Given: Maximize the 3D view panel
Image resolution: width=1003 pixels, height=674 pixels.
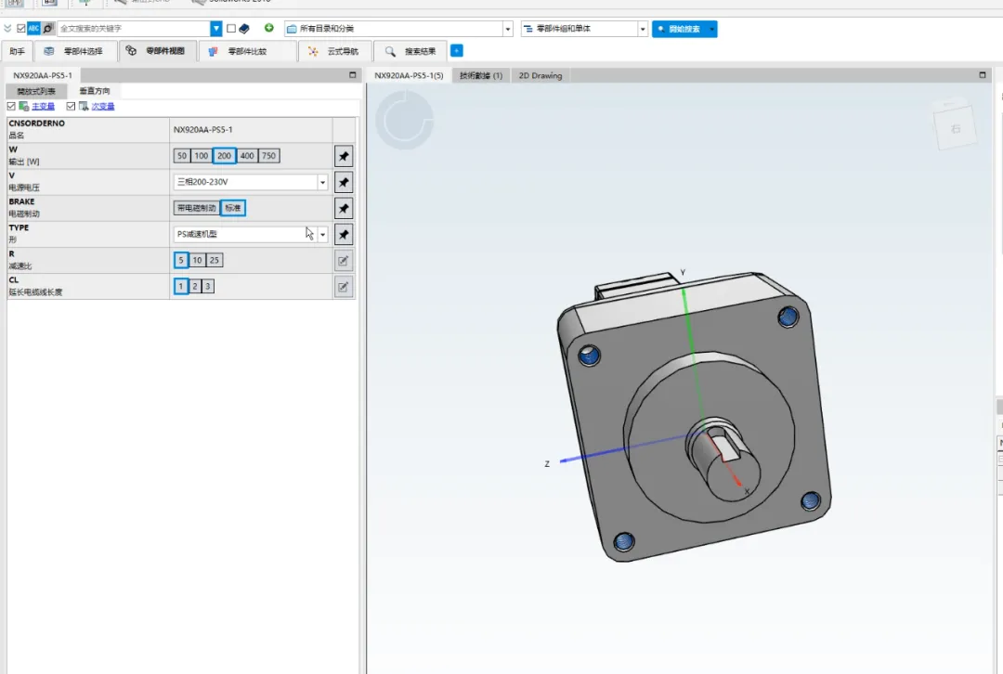Looking at the screenshot, I should [x=983, y=75].
